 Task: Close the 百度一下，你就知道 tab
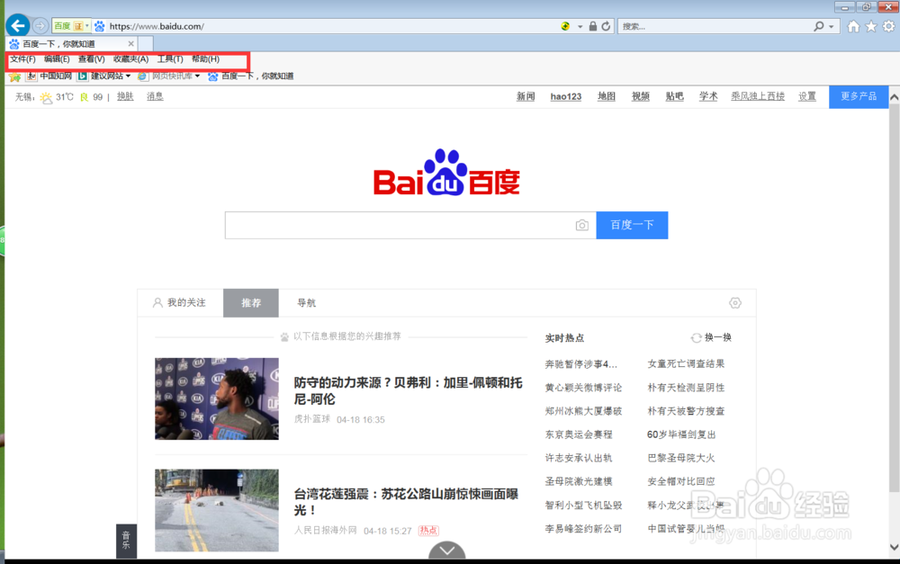[130, 43]
